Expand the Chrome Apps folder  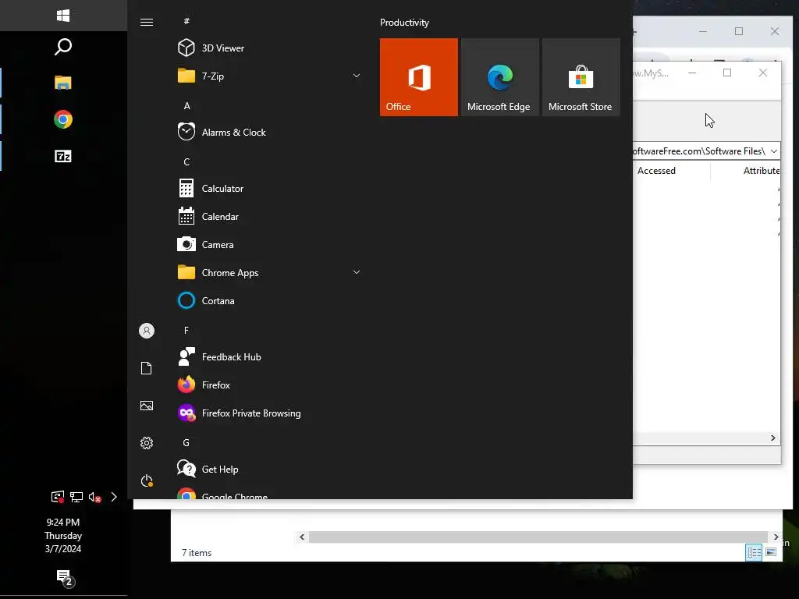coord(268,272)
